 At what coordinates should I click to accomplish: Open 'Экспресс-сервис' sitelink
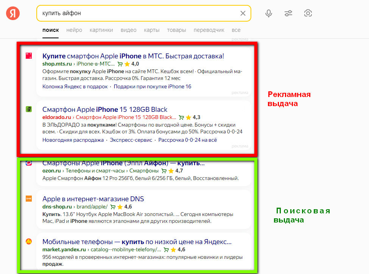(131, 140)
